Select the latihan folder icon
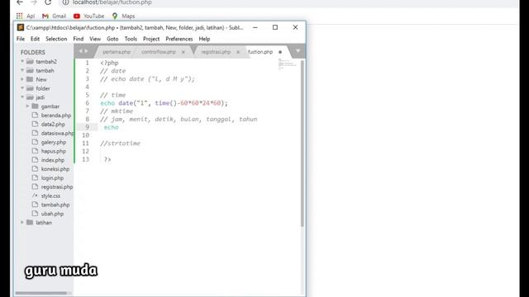 coord(30,222)
